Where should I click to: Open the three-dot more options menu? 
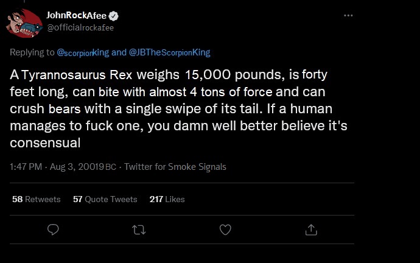[x=348, y=15]
